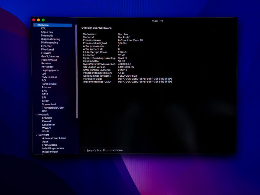Open Strøm in the sidebar
This screenshot has height=195, width=260.
pos(45,101)
